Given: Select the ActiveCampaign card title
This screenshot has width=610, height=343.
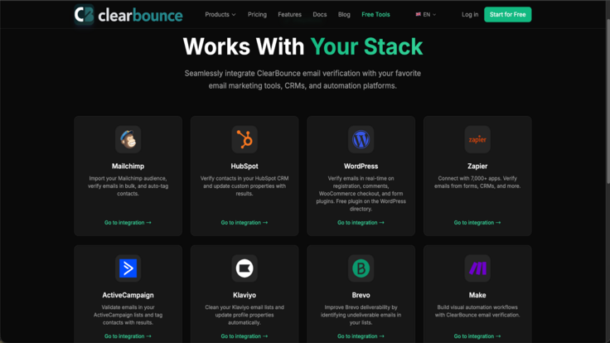Looking at the screenshot, I should [x=128, y=295].
